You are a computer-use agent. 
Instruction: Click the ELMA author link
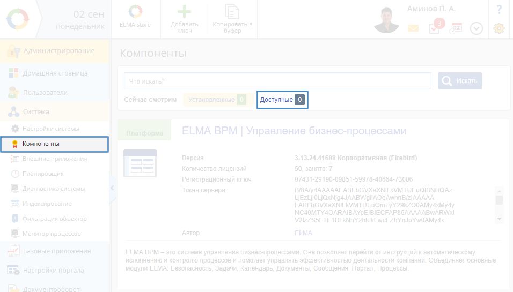pyautogui.click(x=303, y=233)
